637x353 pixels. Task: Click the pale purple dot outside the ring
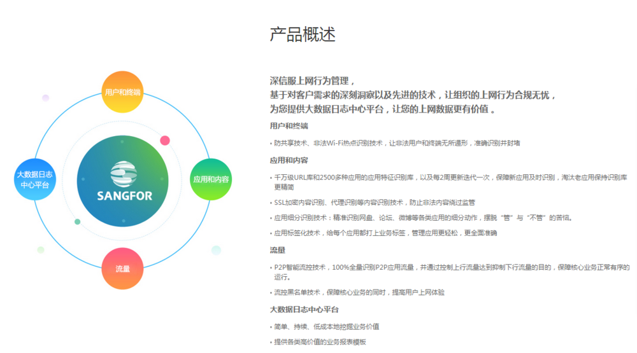45,98
